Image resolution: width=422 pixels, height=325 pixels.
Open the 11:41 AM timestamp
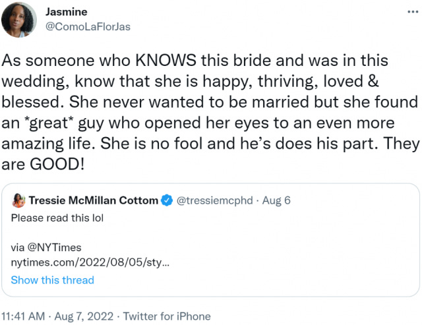pos(23,316)
